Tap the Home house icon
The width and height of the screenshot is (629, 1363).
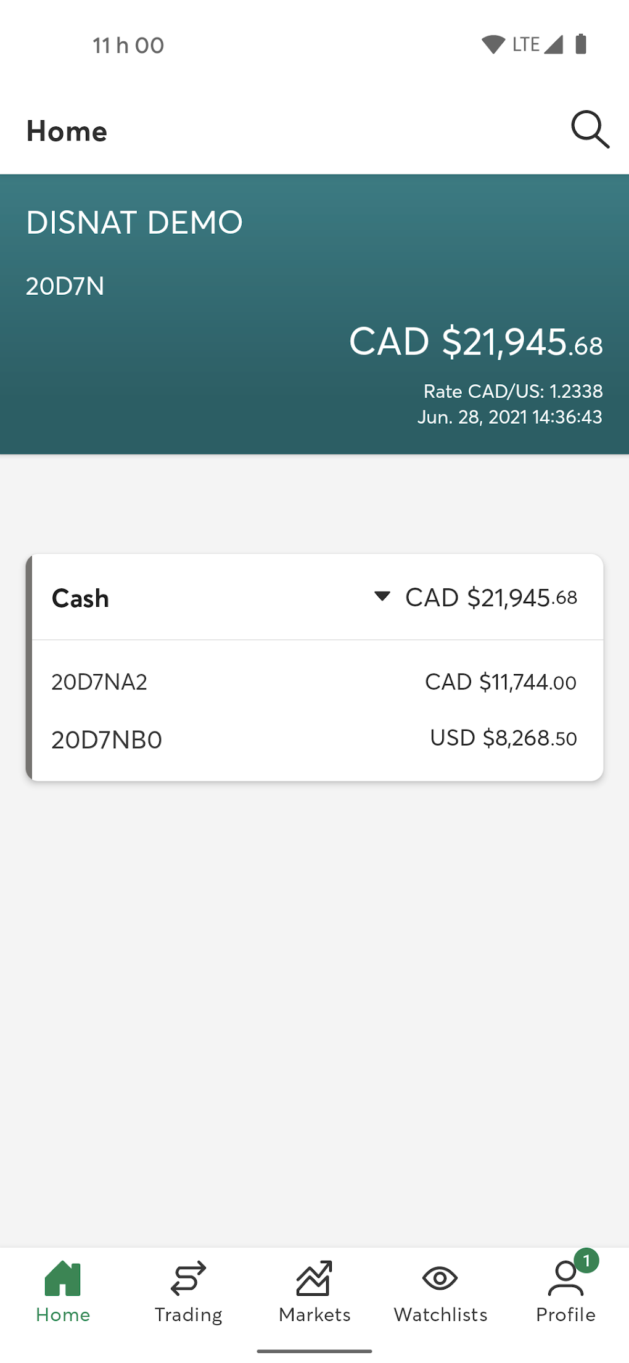(63, 1279)
